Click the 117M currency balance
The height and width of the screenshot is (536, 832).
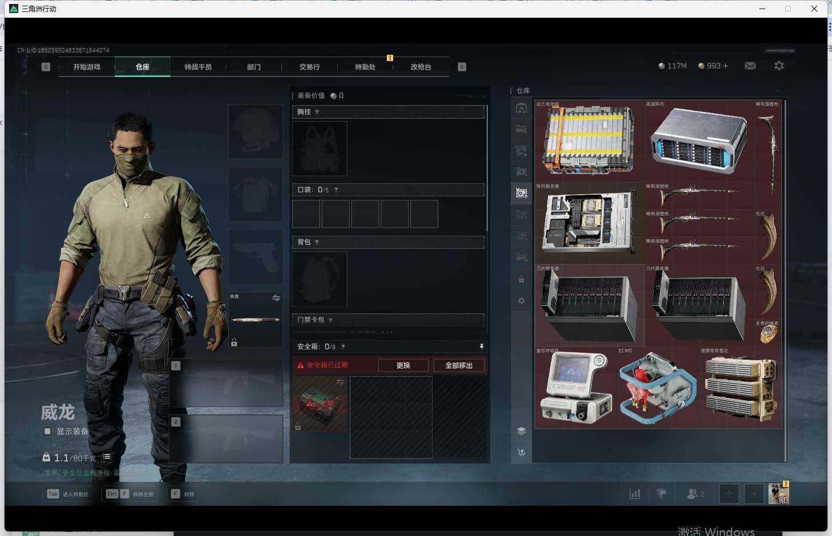(673, 66)
